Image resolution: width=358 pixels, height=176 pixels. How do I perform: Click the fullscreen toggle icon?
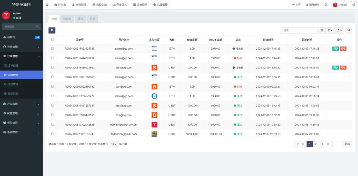tap(326, 5)
